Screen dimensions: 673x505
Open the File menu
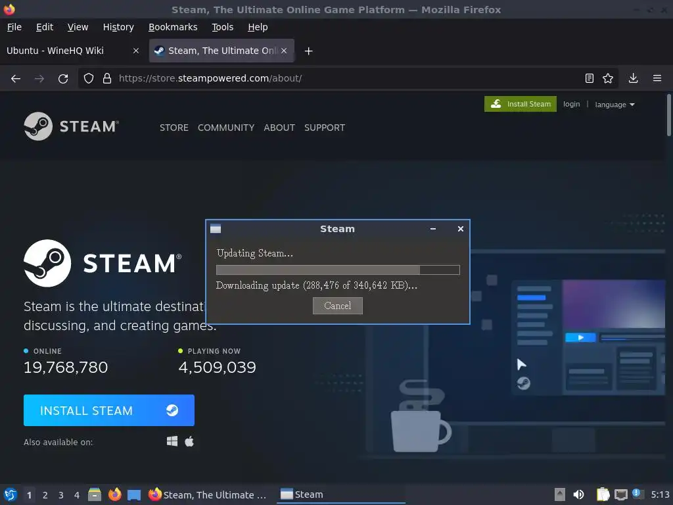coord(14,27)
